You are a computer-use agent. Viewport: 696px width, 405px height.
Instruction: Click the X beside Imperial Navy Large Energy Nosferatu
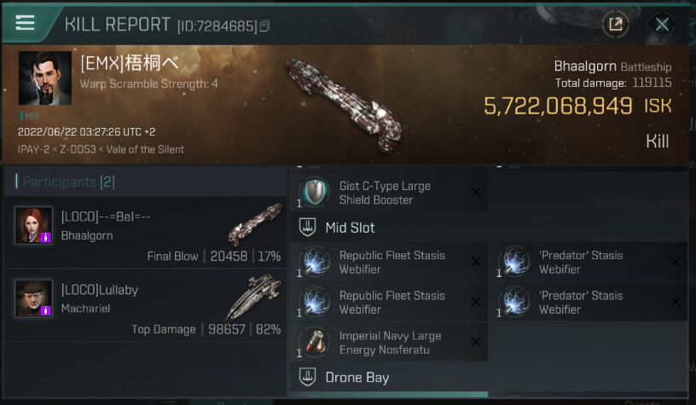pyautogui.click(x=475, y=343)
